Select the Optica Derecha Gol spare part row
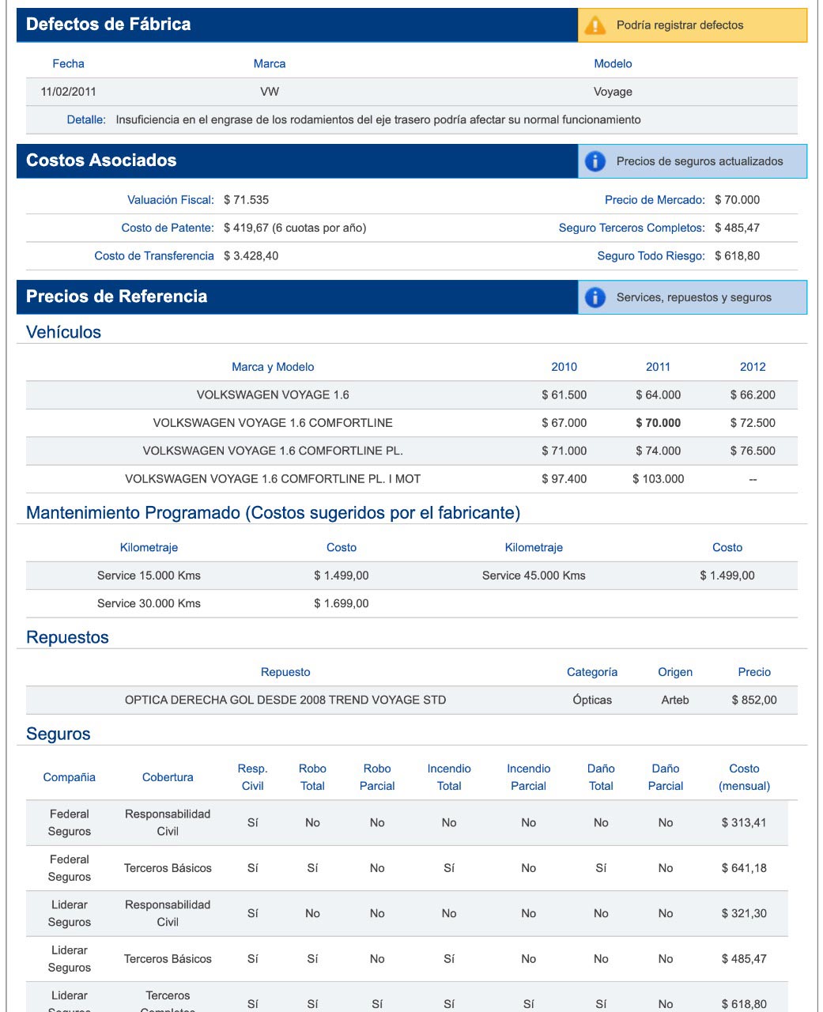Viewport: 823px width, 1012px height. (285, 700)
